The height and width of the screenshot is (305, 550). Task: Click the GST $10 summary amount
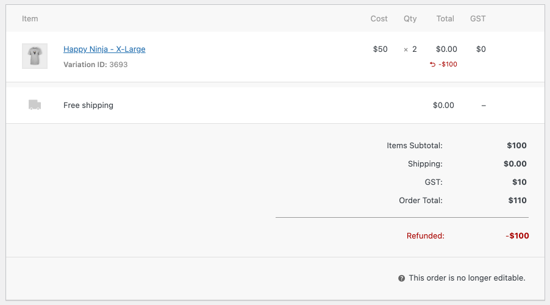[520, 182]
